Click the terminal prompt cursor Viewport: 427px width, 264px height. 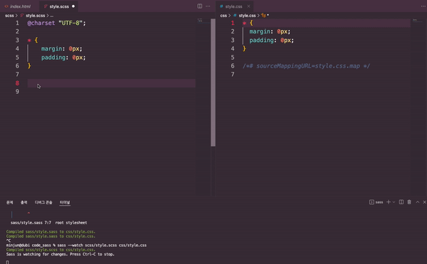tap(7, 262)
